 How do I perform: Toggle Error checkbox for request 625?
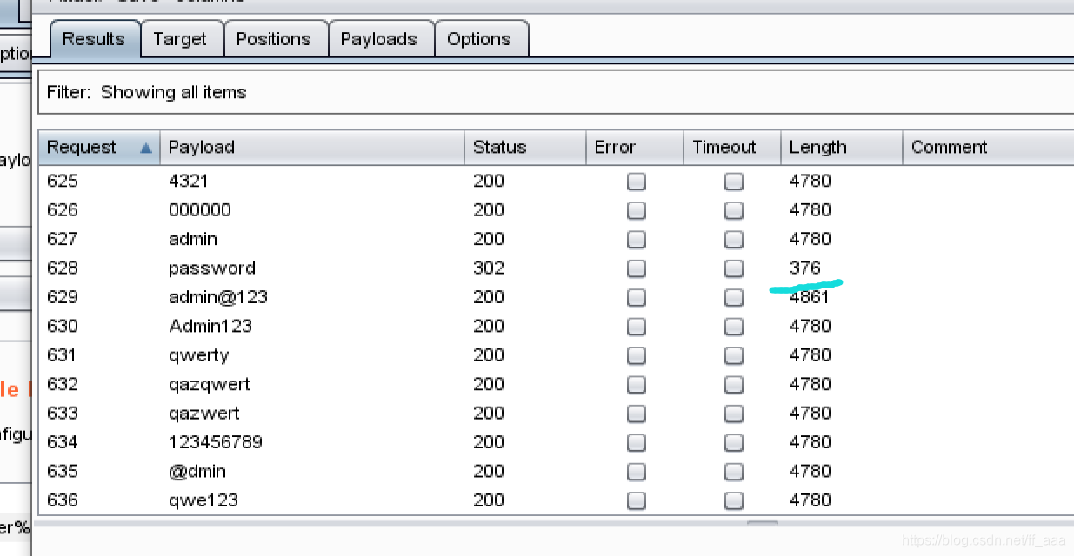click(637, 182)
